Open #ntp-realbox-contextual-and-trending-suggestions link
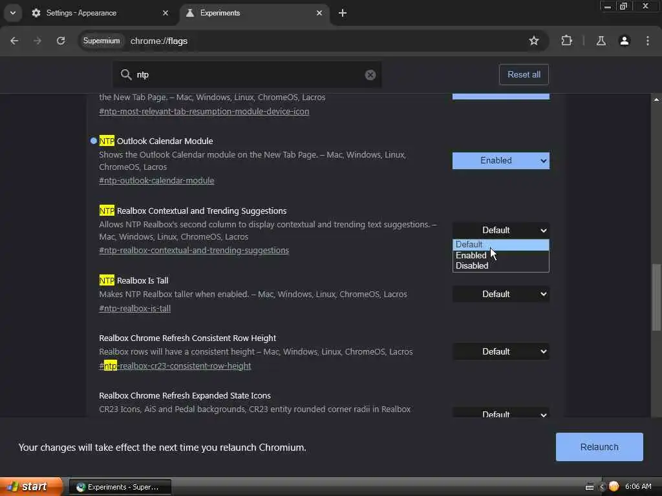 (194, 250)
